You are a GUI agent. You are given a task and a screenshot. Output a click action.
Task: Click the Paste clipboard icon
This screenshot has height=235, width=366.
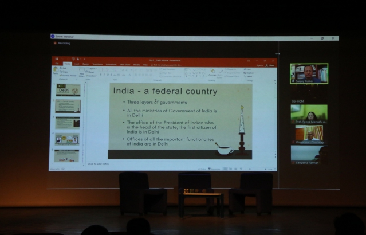(56, 70)
